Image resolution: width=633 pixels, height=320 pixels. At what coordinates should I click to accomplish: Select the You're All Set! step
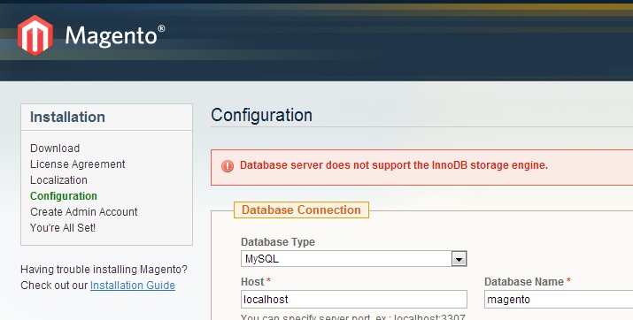coord(63,228)
